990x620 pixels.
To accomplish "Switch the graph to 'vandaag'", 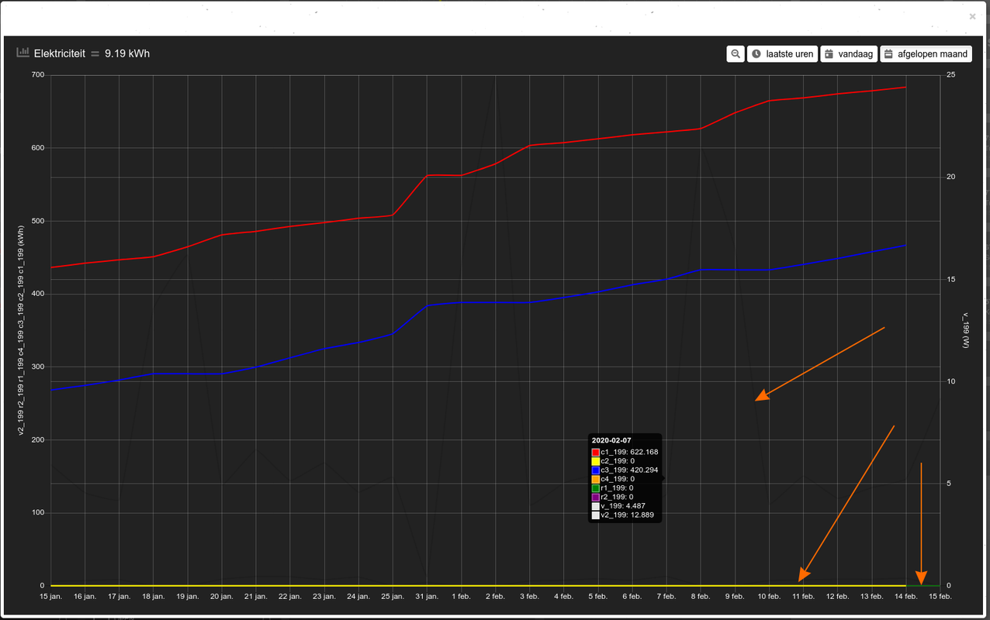I will 849,54.
